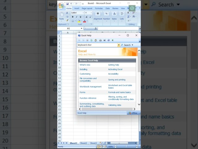Decrease font size with Shrink Font
The height and width of the screenshot is (149, 198).
click(90, 17)
